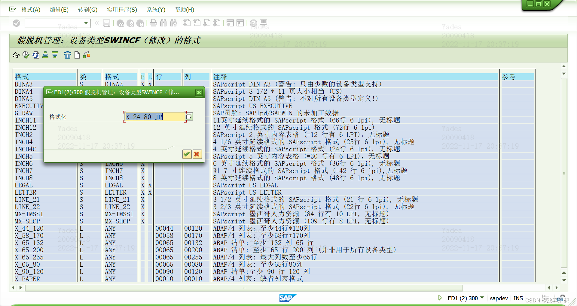577x306 pixels.
Task: Click the Create New Session icon
Action: [230, 23]
